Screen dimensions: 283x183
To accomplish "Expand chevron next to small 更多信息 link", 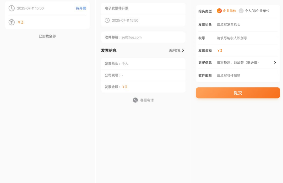I will [x=183, y=50].
